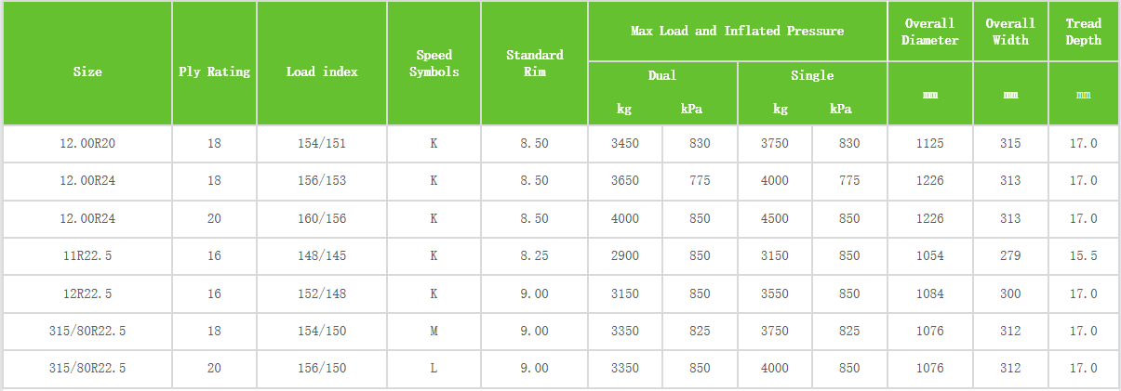Select the Speed Symbols column header
1121x391 pixels.
pos(434,63)
